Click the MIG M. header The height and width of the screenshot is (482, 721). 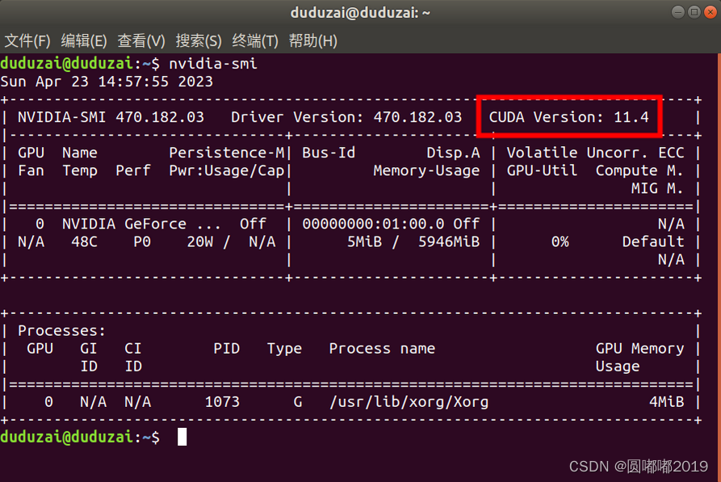(657, 189)
